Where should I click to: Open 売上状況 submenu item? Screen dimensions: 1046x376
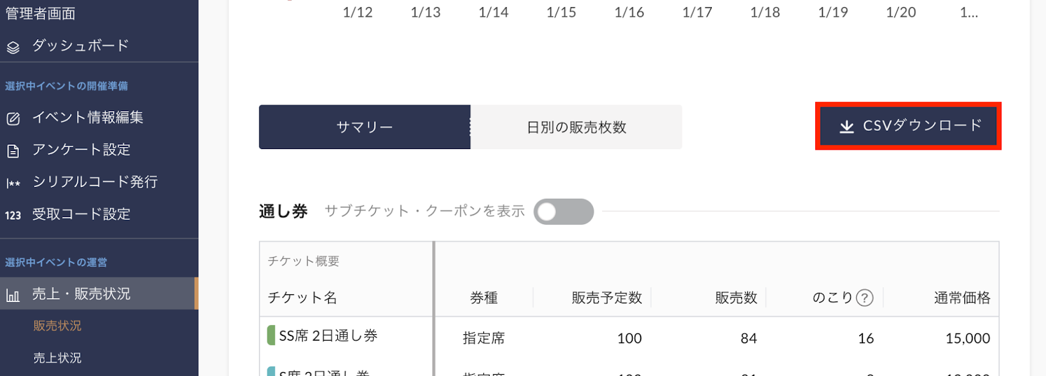[58, 358]
